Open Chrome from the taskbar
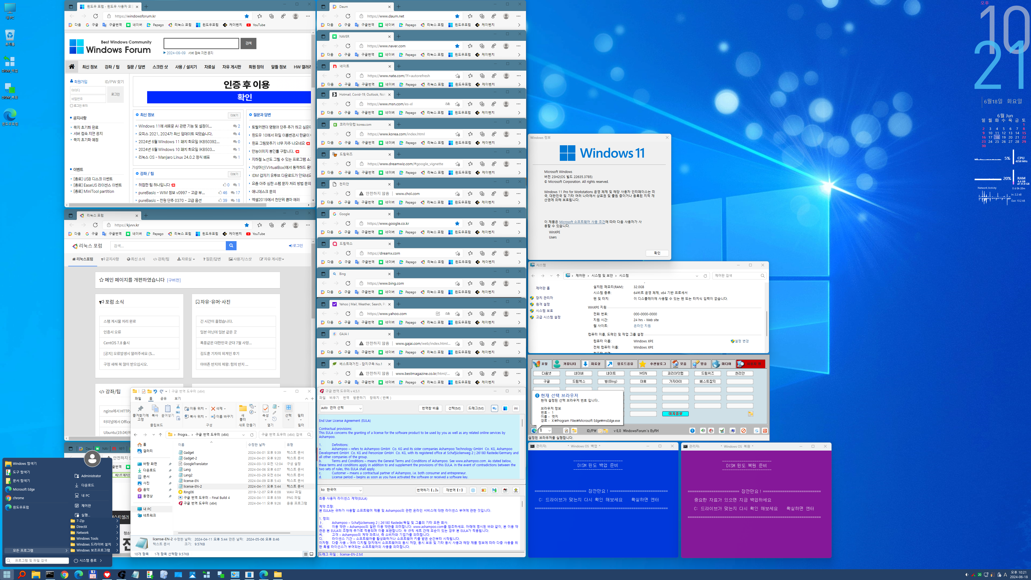Screen dimensions: 1031x580 tap(64, 575)
